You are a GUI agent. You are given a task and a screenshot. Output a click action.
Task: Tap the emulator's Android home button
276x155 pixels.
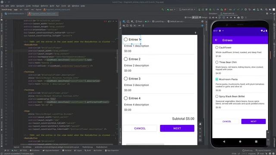pos(240,142)
